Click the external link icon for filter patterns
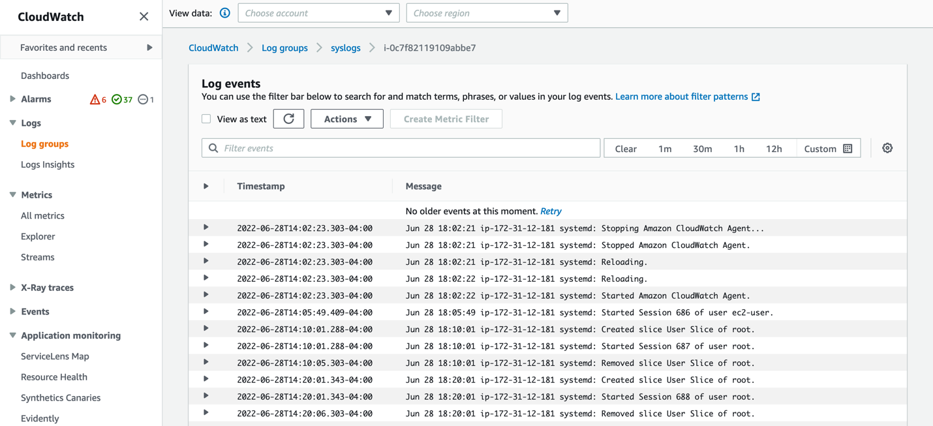 (x=756, y=96)
